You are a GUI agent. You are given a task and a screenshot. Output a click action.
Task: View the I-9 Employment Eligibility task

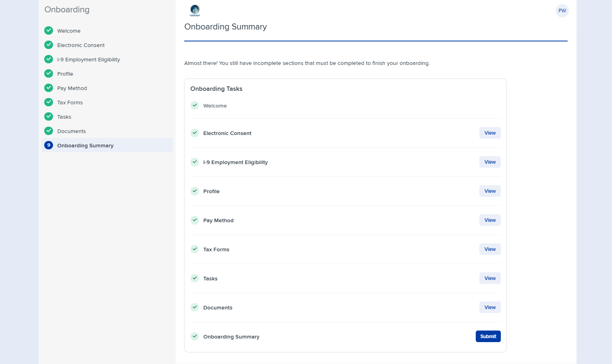(x=490, y=162)
